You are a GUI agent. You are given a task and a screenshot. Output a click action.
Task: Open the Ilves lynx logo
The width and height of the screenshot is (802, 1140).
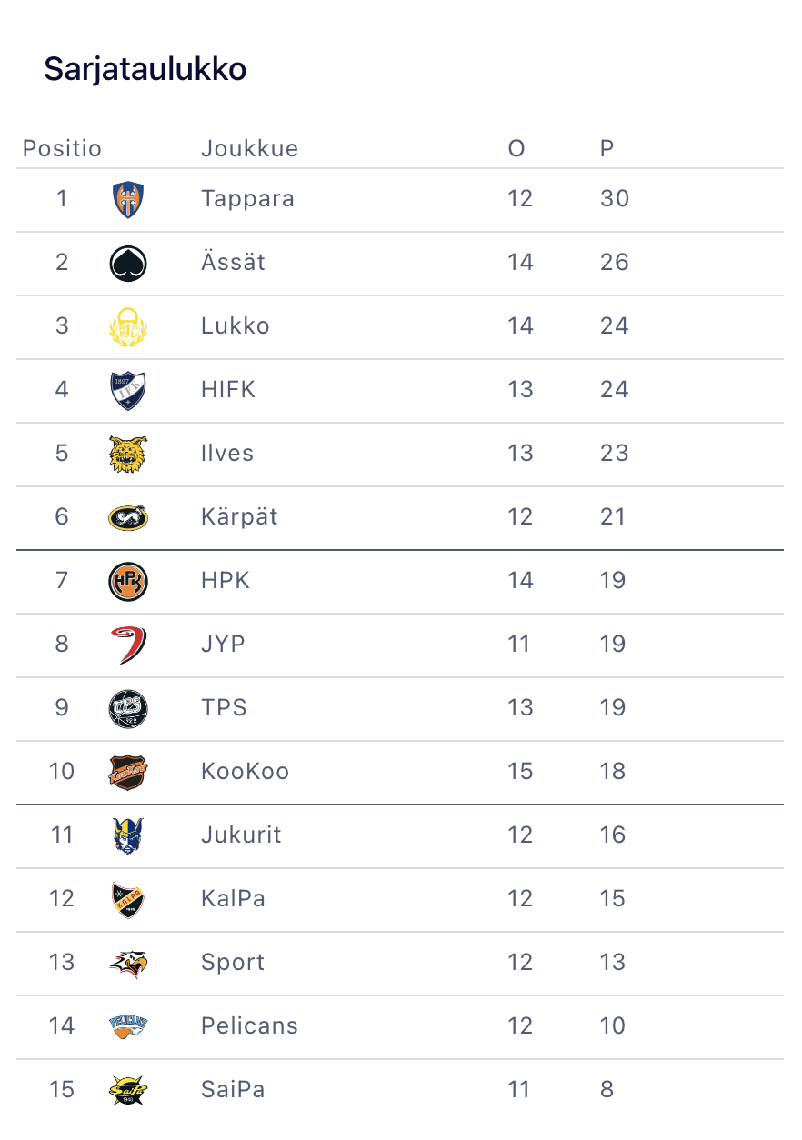click(128, 454)
